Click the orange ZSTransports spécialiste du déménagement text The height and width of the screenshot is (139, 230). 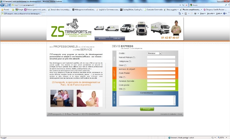point(76,84)
